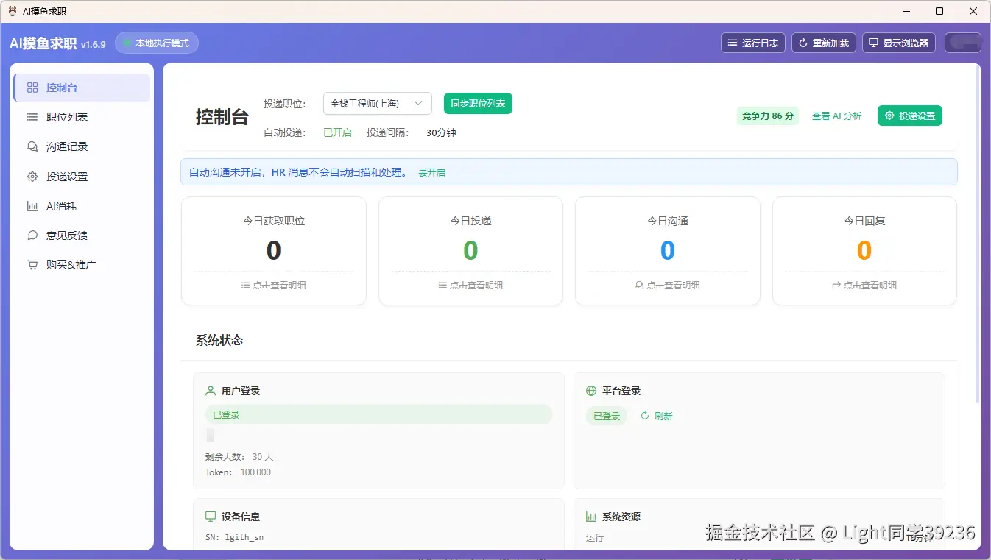Click the blue 0 under 今日沟通
Viewport: 991px width, 560px height.
coord(668,251)
